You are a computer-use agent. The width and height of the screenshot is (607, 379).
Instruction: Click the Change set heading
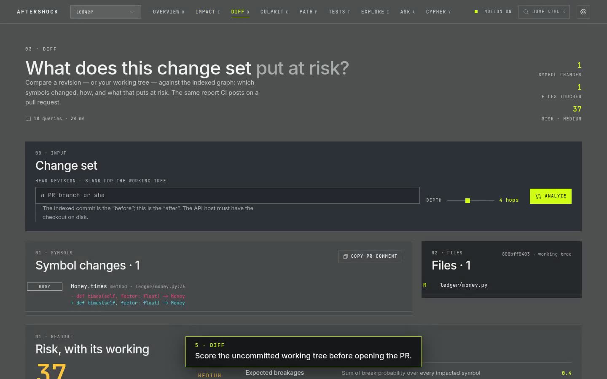(66, 165)
